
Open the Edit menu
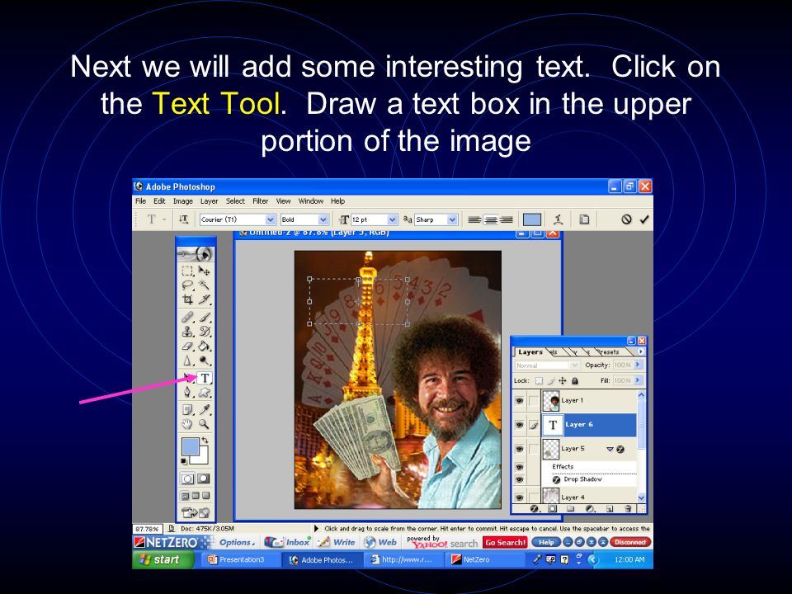159,201
